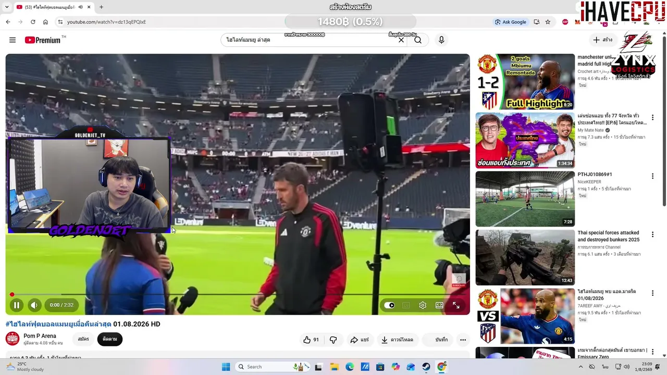The image size is (667, 375).
Task: Open the #ไฮไลท์ฟุตบอลแมนยูเมื่อคืนล่าสุด hashtag link
Action: tap(58, 324)
